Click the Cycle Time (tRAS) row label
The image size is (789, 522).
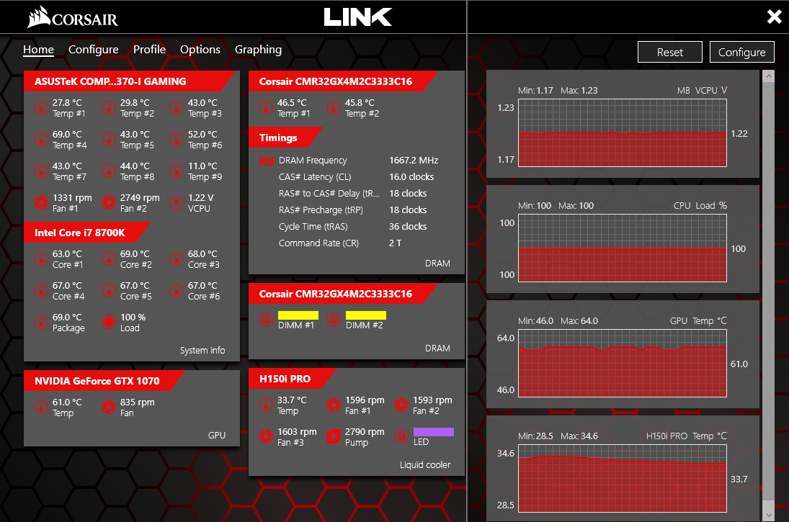313,227
